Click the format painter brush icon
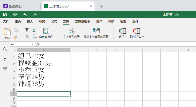196x107 pixels. tap(16, 37)
